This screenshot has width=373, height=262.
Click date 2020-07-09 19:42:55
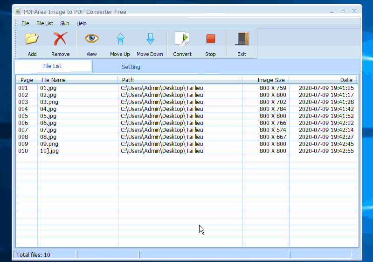[x=326, y=151]
